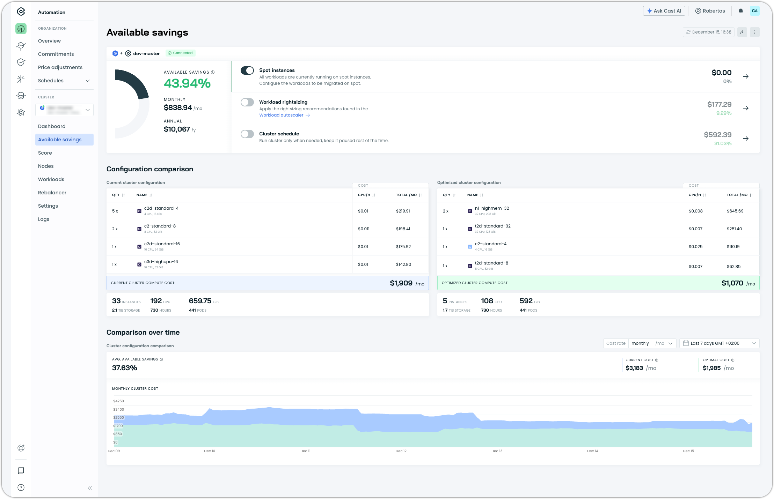The width and height of the screenshot is (774, 499).
Task: Open the Cost rate monthly dropdown
Action: click(x=652, y=343)
